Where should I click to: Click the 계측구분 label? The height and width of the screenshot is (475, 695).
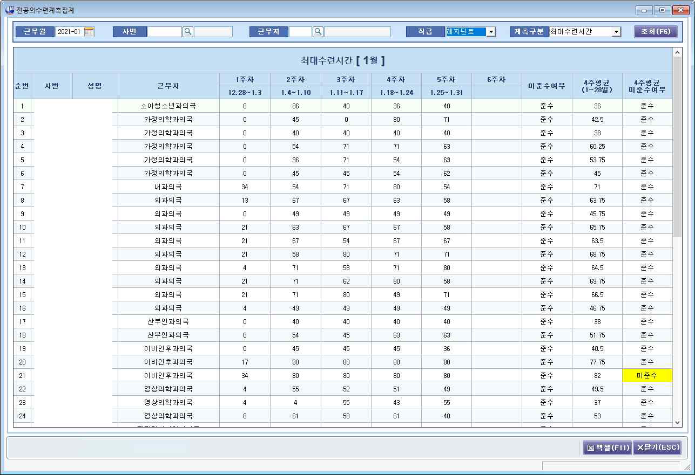[529, 32]
